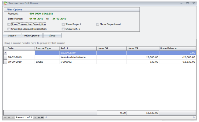Screen dimensions: 199x122
Task: Sort by the Home CR column header
Action: tap(143, 48)
